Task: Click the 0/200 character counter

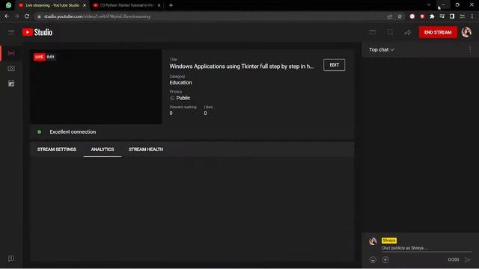Action: [x=454, y=259]
